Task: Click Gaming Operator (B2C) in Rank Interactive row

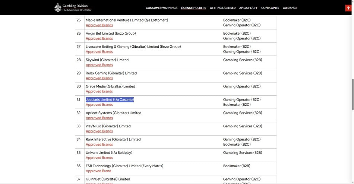Action: tap(242, 140)
